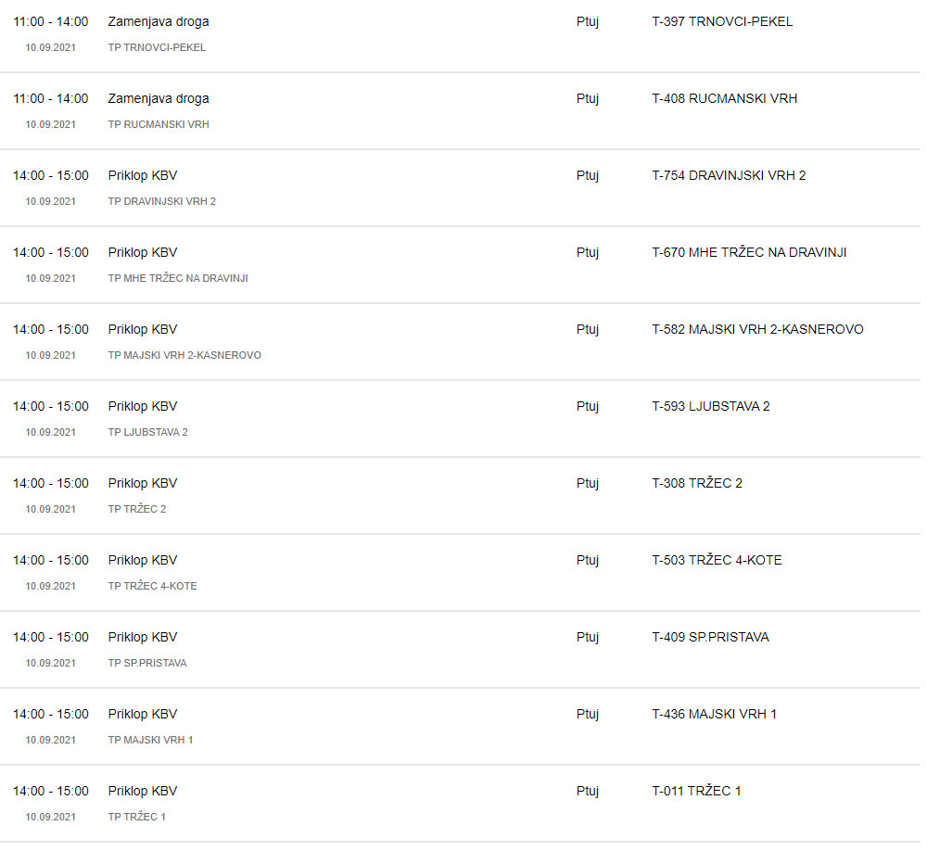Image resolution: width=927 pixels, height=851 pixels.
Task: Click 14:00 - 15:00 time for TRŽEC 1
Action: [x=51, y=791]
